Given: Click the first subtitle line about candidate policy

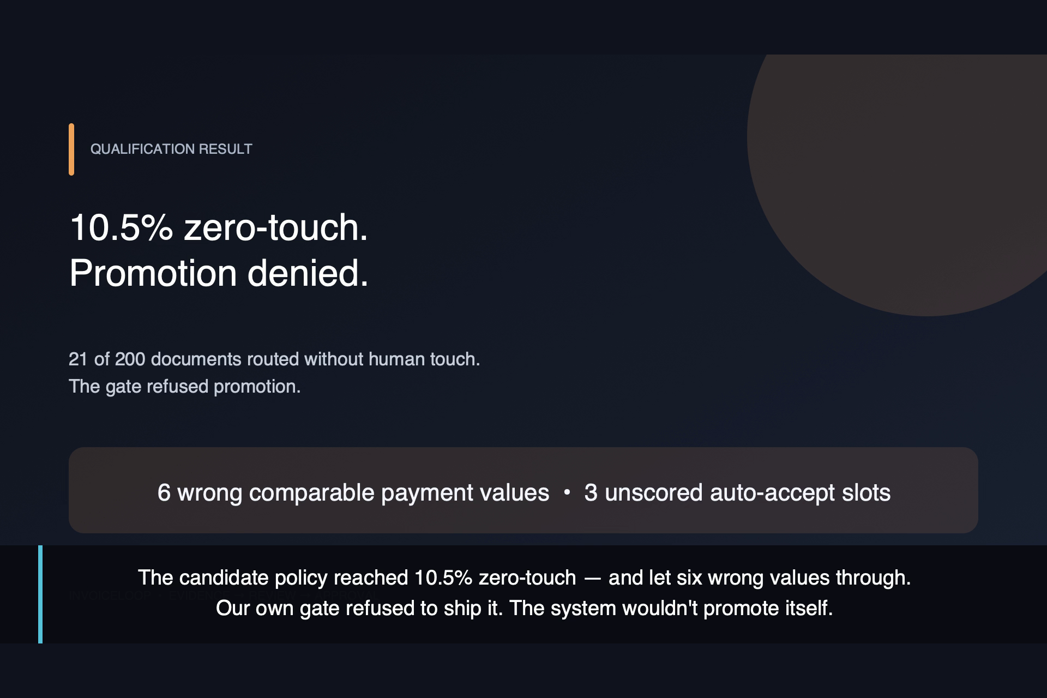Looking at the screenshot, I should 525,577.
